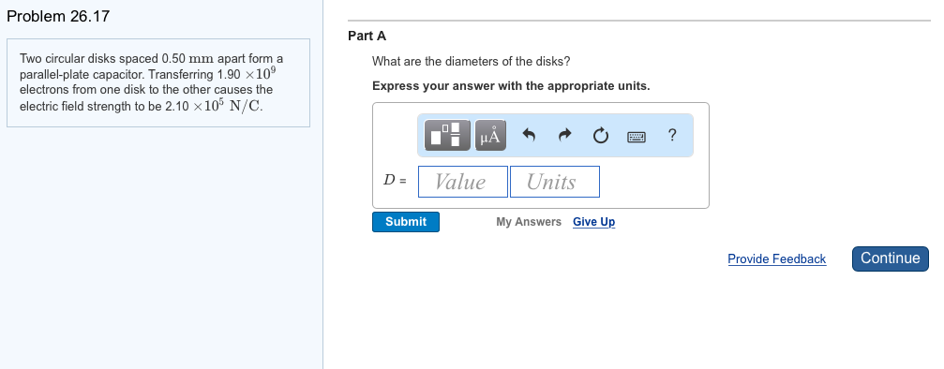Click the Continue button

(891, 258)
